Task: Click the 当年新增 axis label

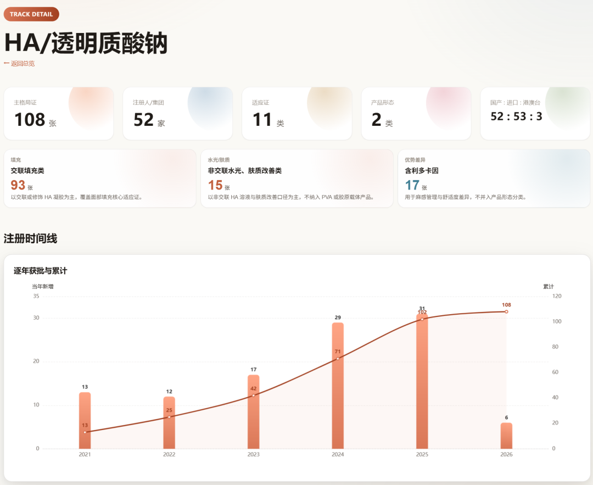Action: (43, 287)
